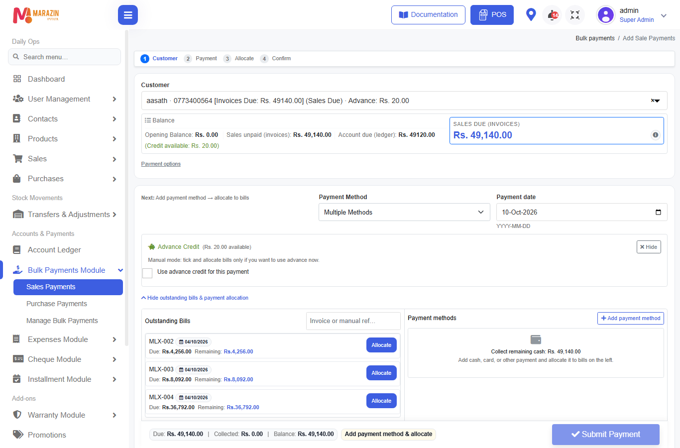
Task: Open the sales due info icon
Action: point(656,135)
